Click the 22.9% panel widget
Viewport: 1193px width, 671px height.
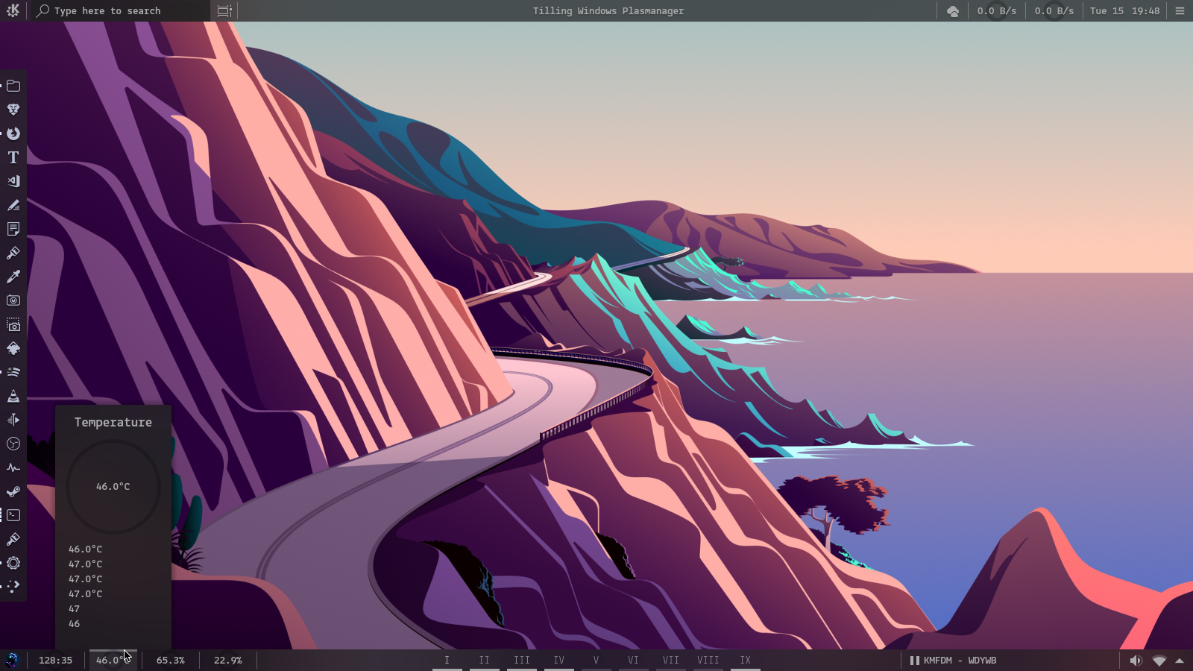pyautogui.click(x=228, y=661)
